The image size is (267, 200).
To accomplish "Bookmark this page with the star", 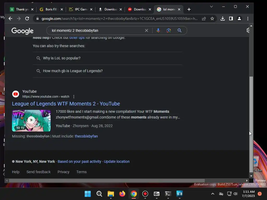I will pyautogui.click(x=212, y=18).
